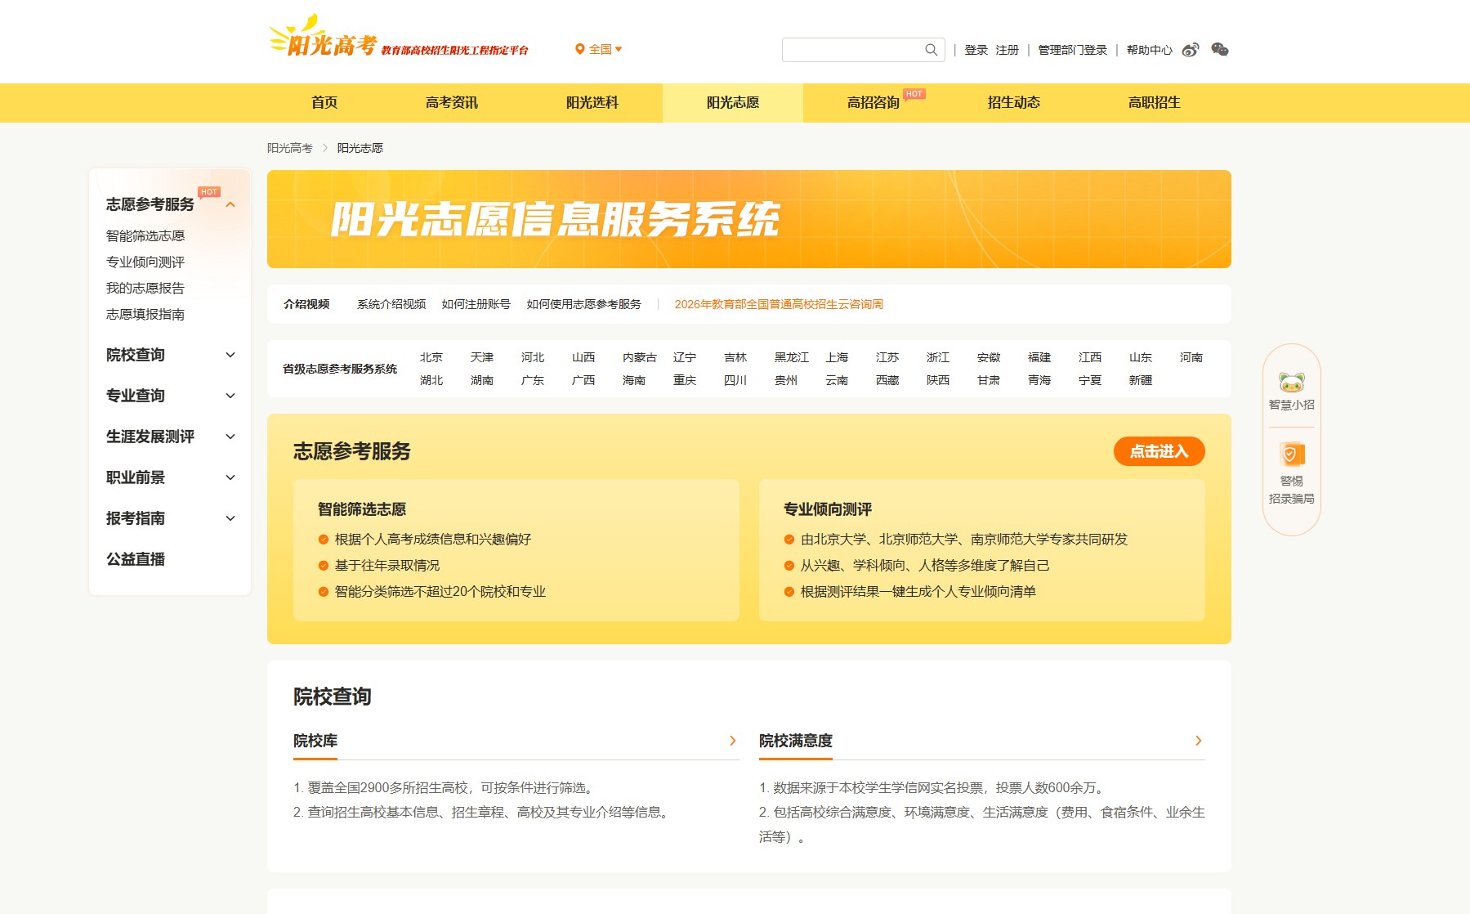This screenshot has width=1470, height=914.
Task: Open 专业倾向测评 in sidebar
Action: pos(145,262)
